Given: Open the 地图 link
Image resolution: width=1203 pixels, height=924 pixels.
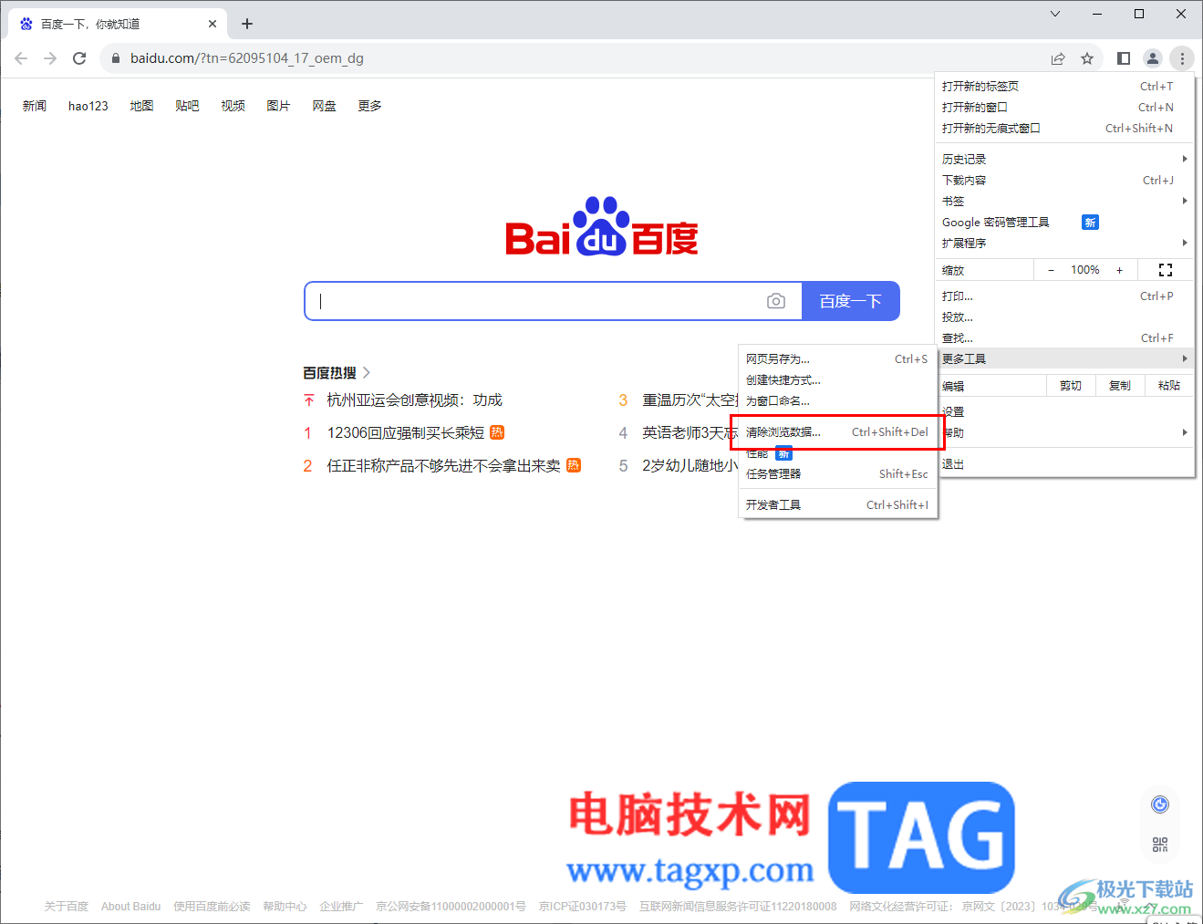Looking at the screenshot, I should 141,106.
